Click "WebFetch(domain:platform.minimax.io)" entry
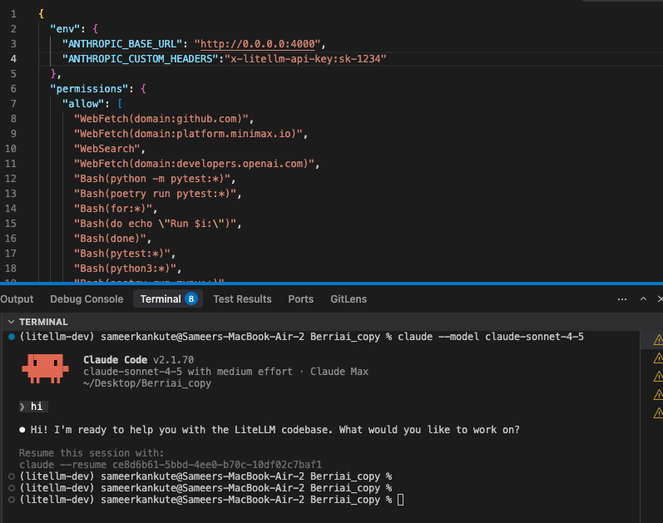 point(189,134)
